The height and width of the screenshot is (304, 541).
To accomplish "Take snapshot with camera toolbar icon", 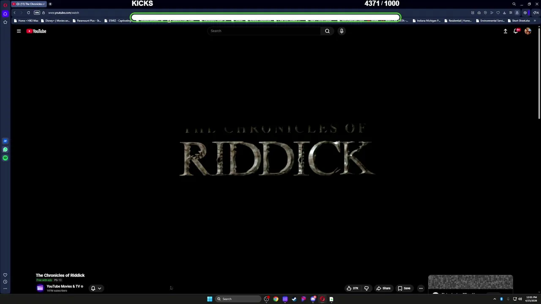I will [x=479, y=13].
